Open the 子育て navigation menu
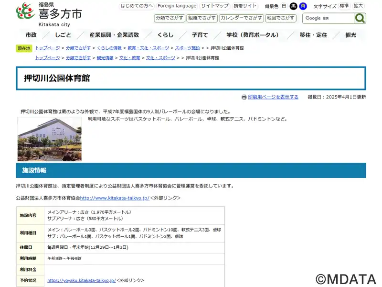The image size is (382, 287). point(200,35)
